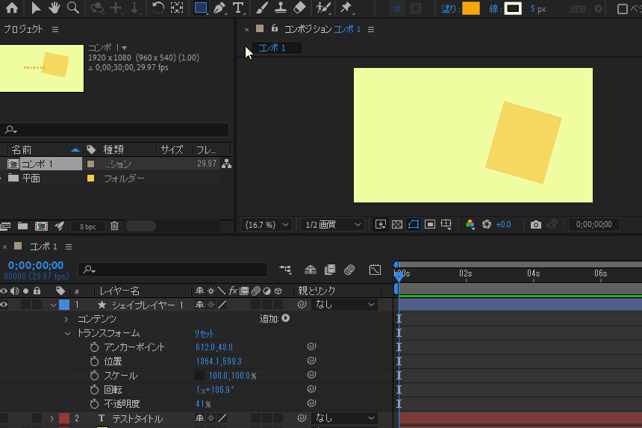Click the 追加 add button in コンテンツ row
This screenshot has width=642, height=428.
285,318
